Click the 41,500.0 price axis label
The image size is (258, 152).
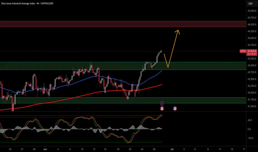pos(252,106)
